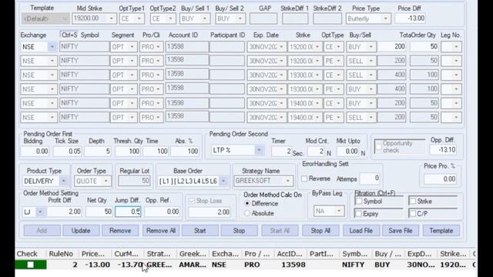This screenshot has height=277, width=493.
Task: Enable Strike filtration checkbox
Action: (413, 201)
